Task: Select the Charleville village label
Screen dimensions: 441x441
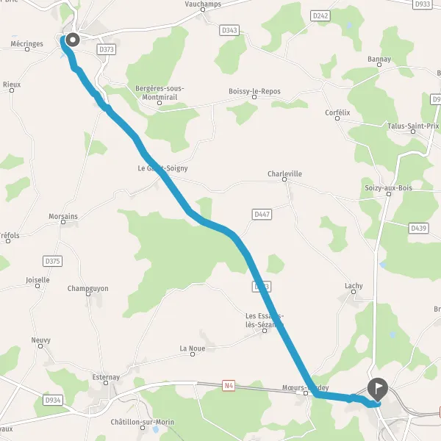Action: (284, 173)
